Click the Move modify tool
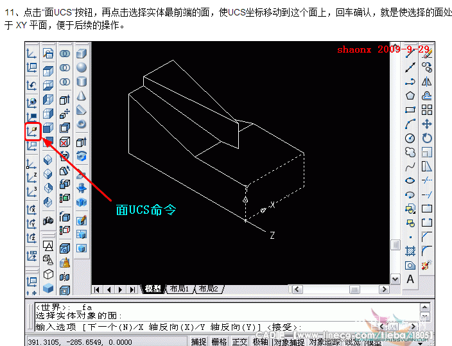 coord(426,124)
